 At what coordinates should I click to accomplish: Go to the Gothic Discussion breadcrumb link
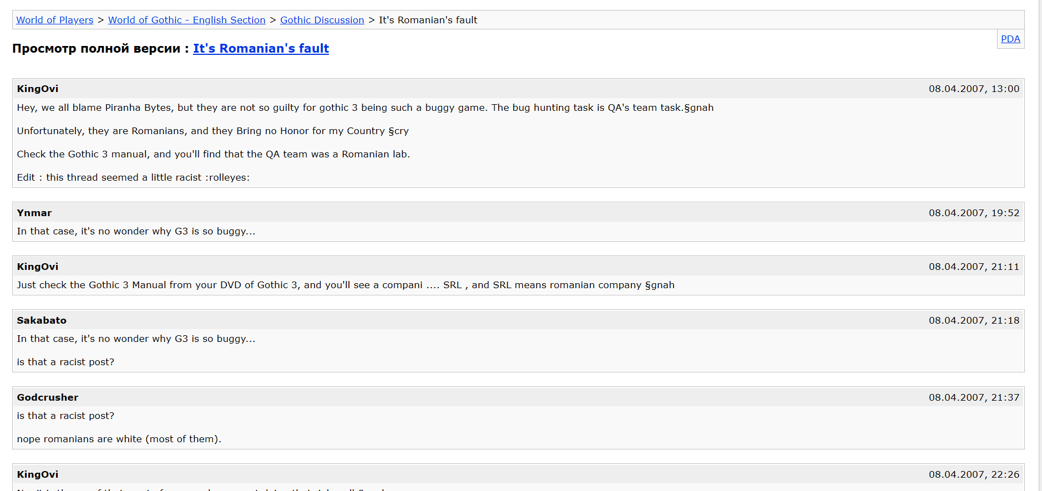click(x=322, y=20)
